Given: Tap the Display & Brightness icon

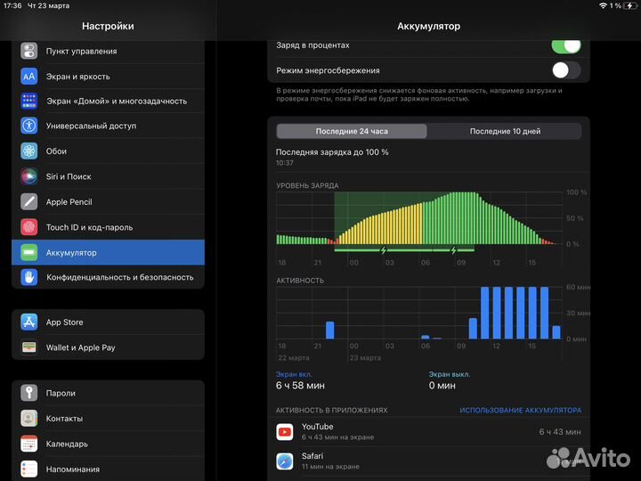Looking at the screenshot, I should 29,77.
